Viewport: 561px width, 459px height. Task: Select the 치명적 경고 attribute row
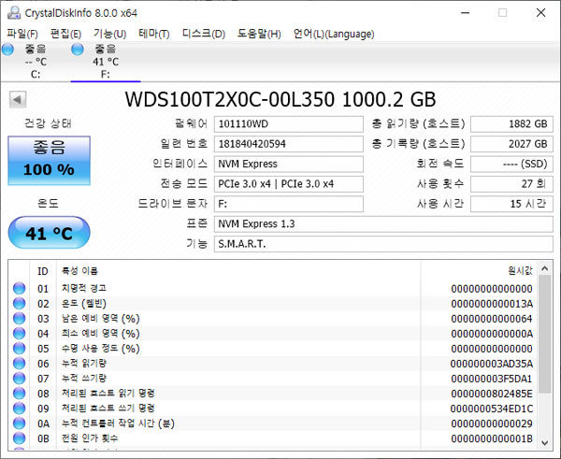tap(273, 288)
